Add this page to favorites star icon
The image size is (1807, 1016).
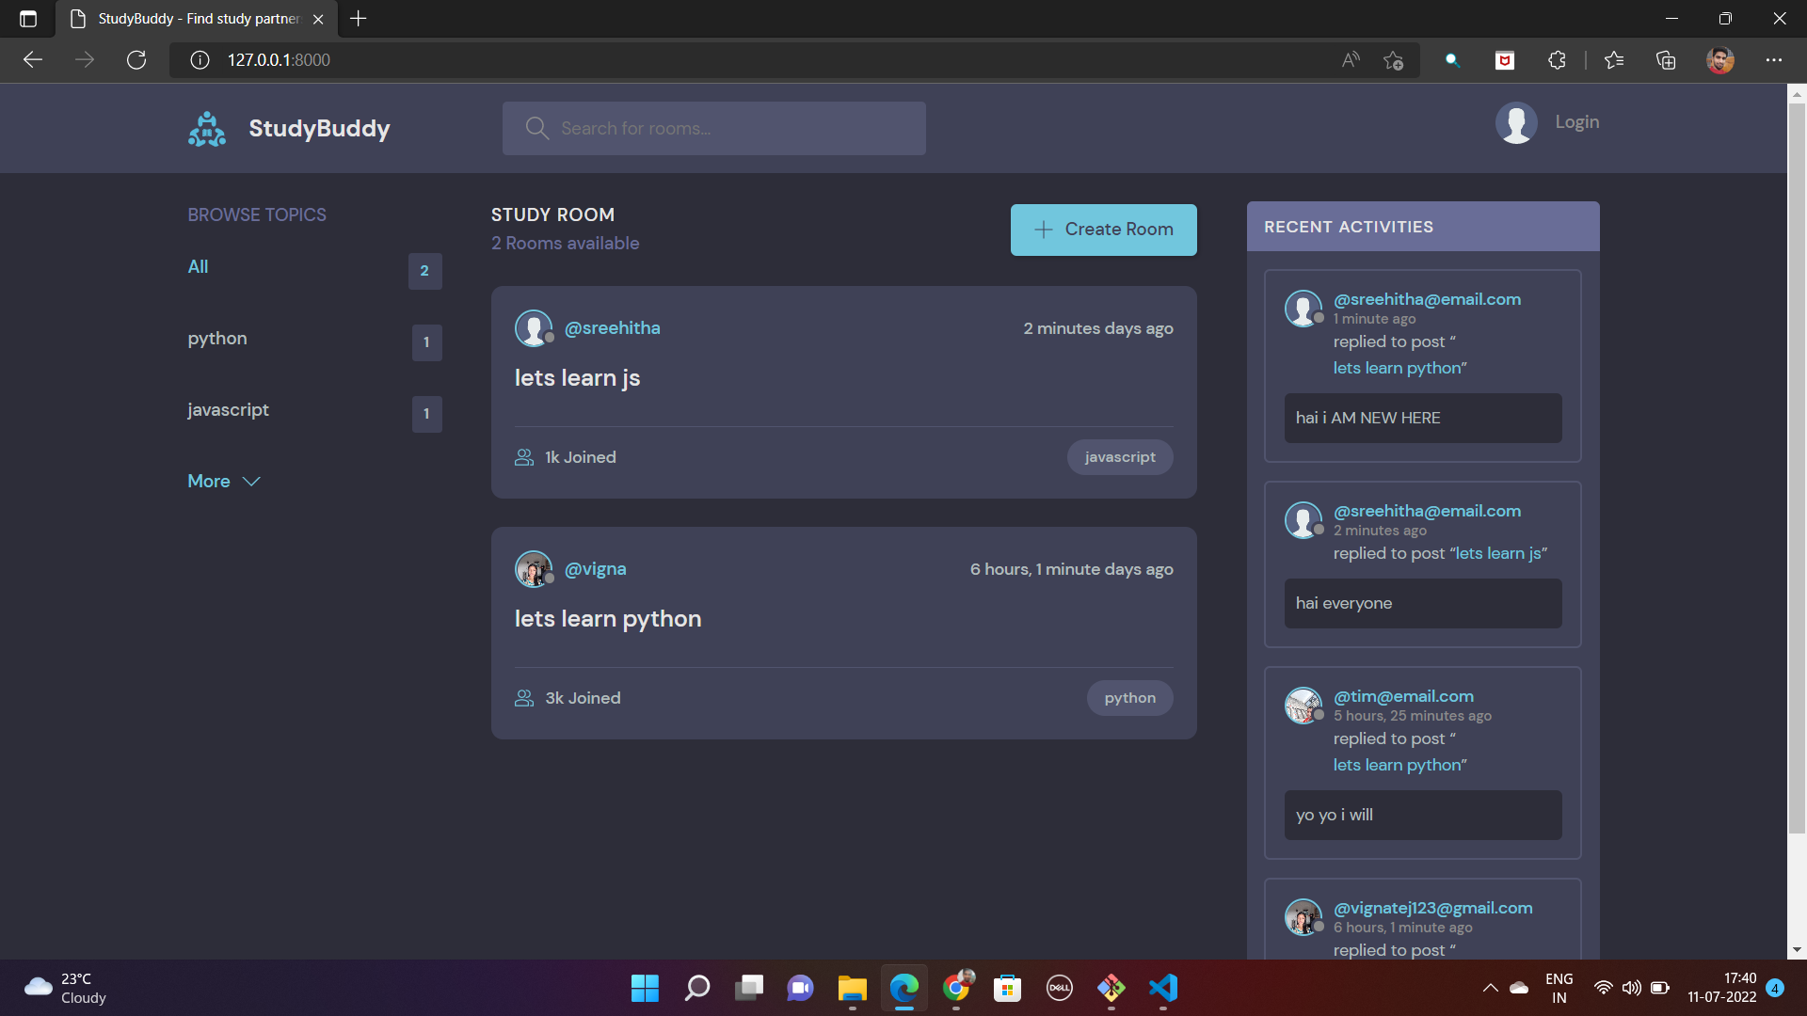tap(1393, 60)
